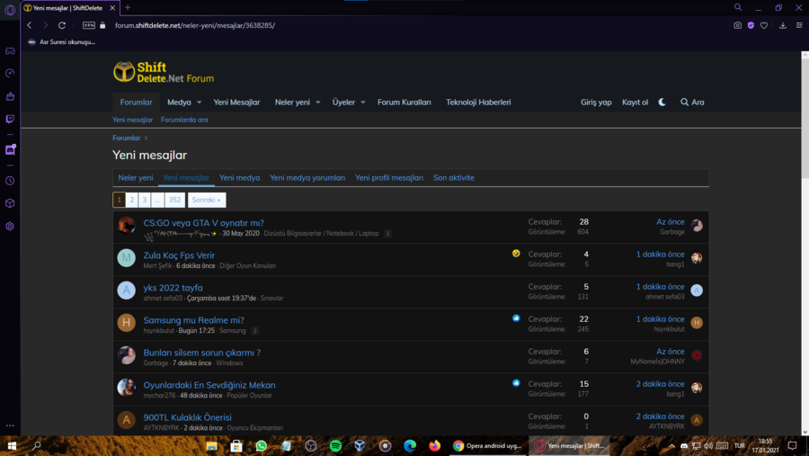Open the Easy Setup sliders icon
This screenshot has width=809, height=456.
coord(798,25)
